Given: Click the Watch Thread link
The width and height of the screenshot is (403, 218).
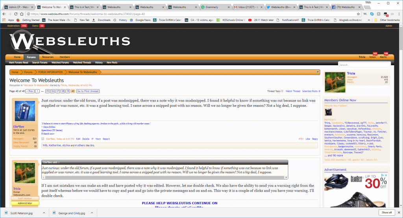Looking at the screenshot, I should point(293,91).
